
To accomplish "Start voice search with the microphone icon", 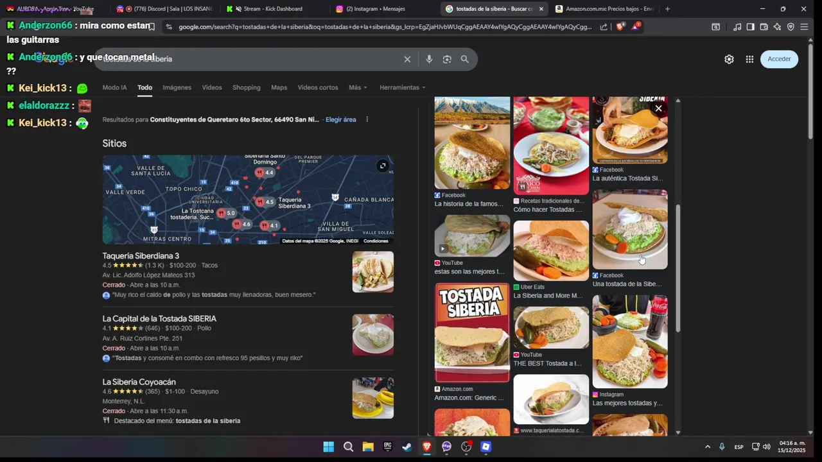I will pos(429,59).
